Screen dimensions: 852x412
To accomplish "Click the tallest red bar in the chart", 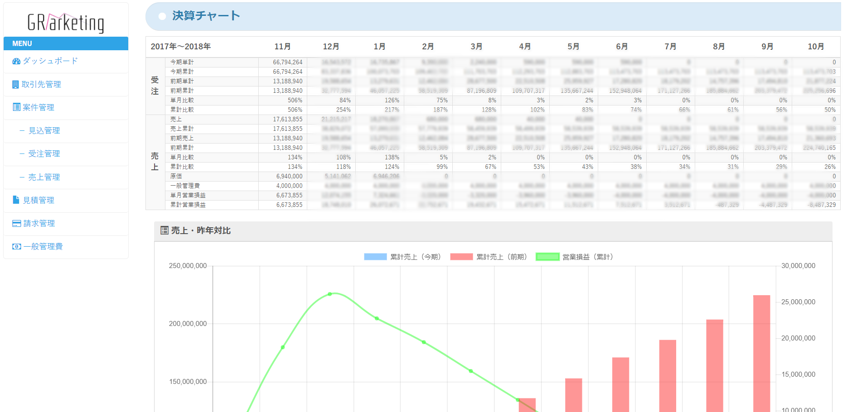I will click(761, 353).
